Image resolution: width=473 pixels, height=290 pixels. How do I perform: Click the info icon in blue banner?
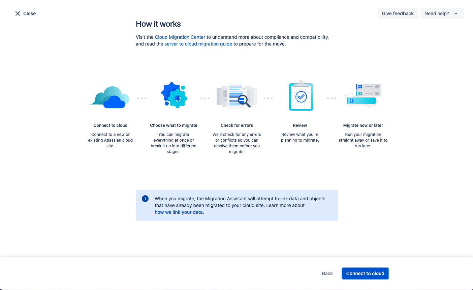click(x=145, y=199)
